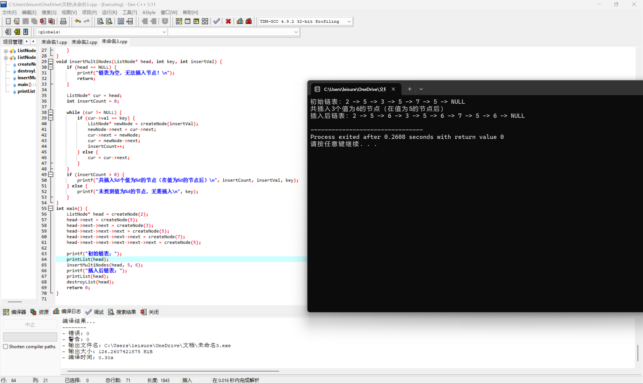
Task: Open the (globals) class browser dropdown
Action: 164,32
